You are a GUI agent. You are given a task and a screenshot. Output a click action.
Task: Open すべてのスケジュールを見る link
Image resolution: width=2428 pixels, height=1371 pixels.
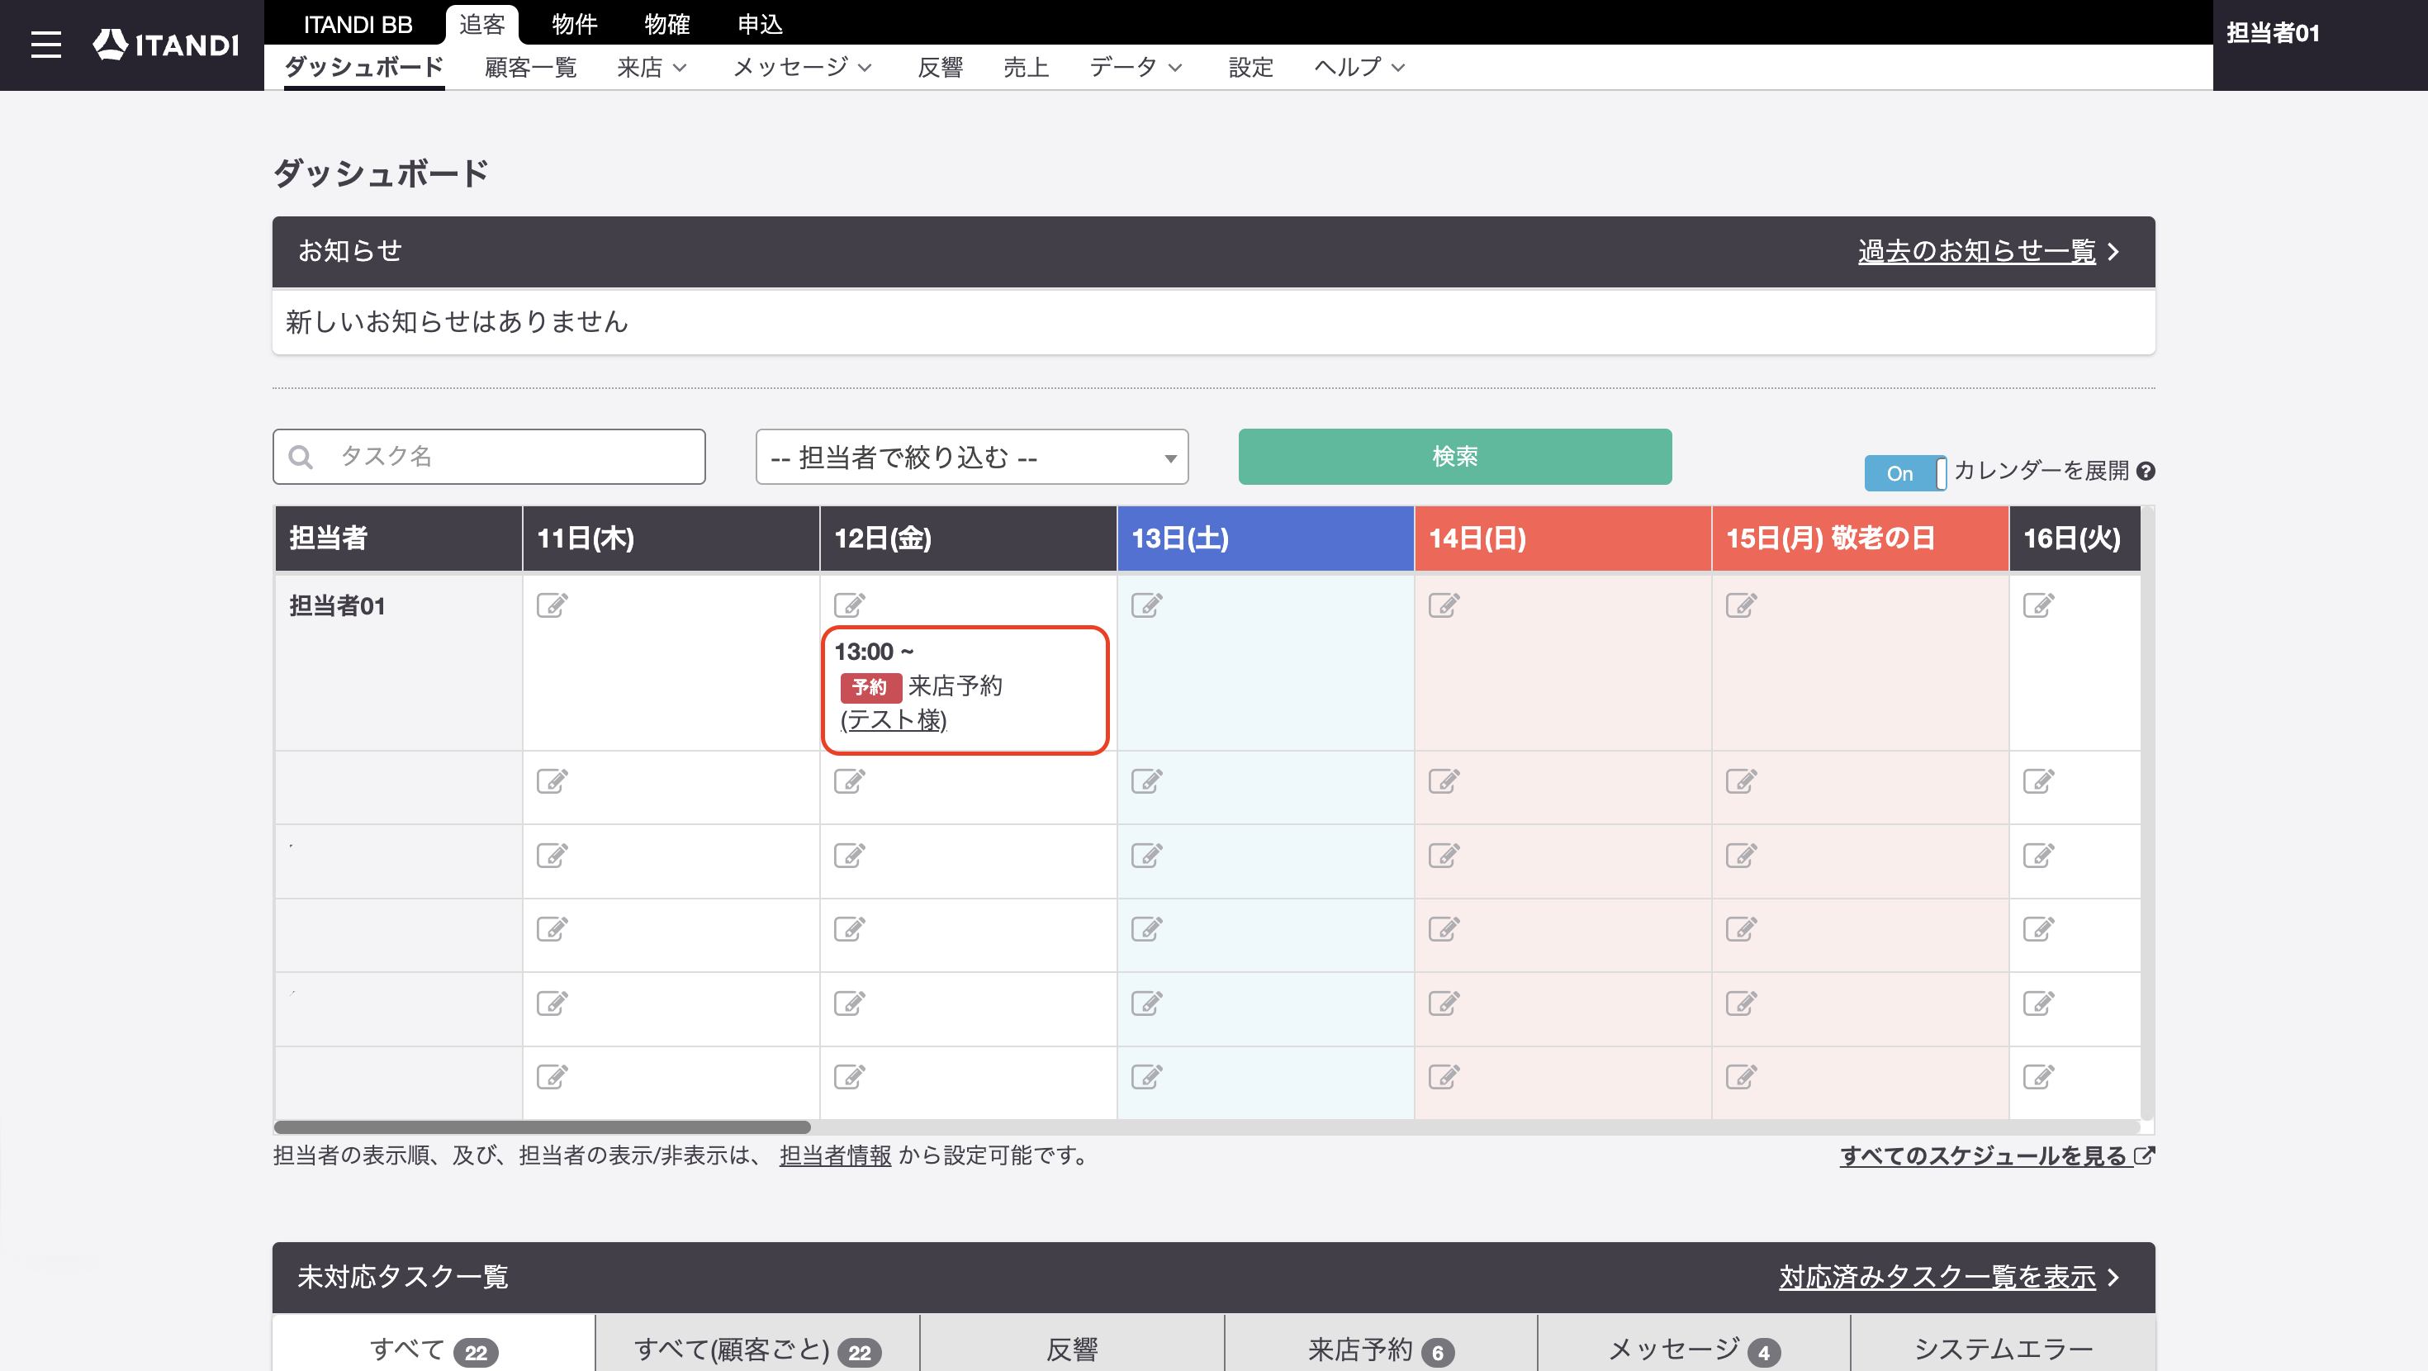click(1996, 1155)
